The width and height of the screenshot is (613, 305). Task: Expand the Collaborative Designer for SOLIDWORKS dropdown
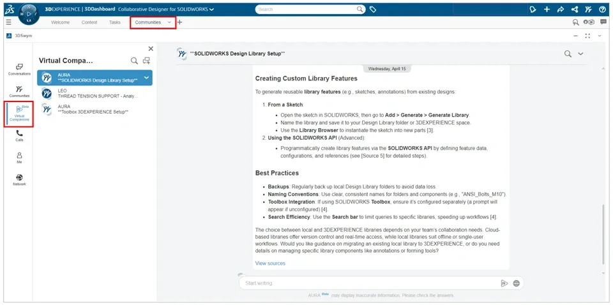point(211,10)
